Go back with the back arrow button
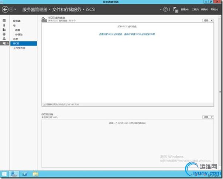The height and width of the screenshot is (179, 223). [x=5, y=10]
